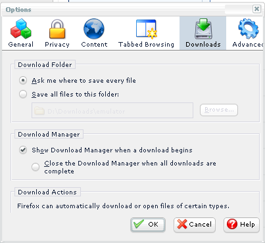Click the Browse... button
265x243 pixels.
219,110
